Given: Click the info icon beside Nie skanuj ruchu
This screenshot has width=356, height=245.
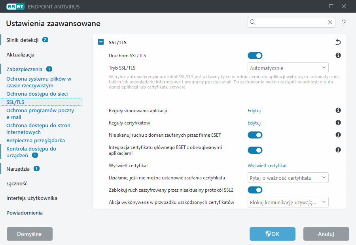Looking at the screenshot, I should 338,135.
